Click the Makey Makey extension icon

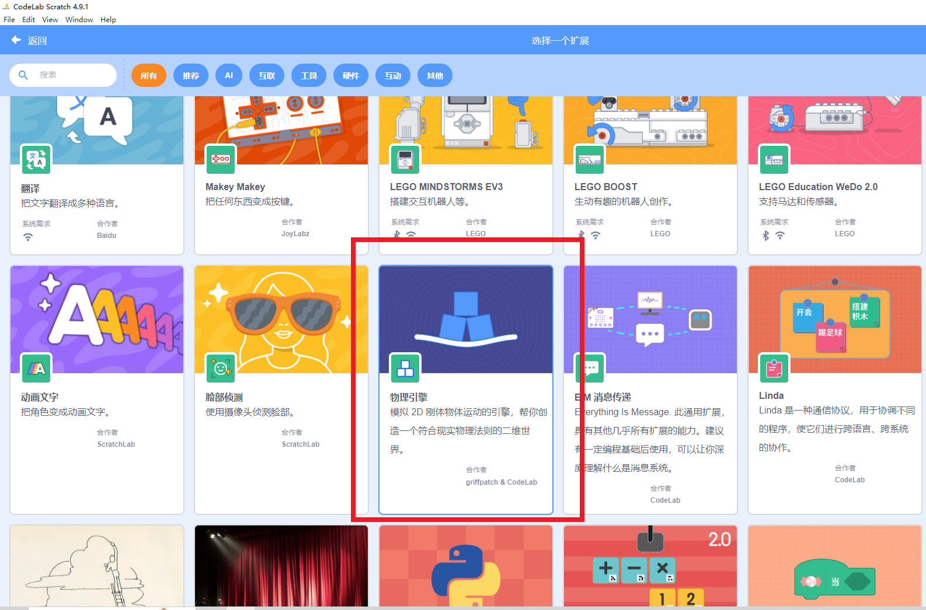[221, 159]
